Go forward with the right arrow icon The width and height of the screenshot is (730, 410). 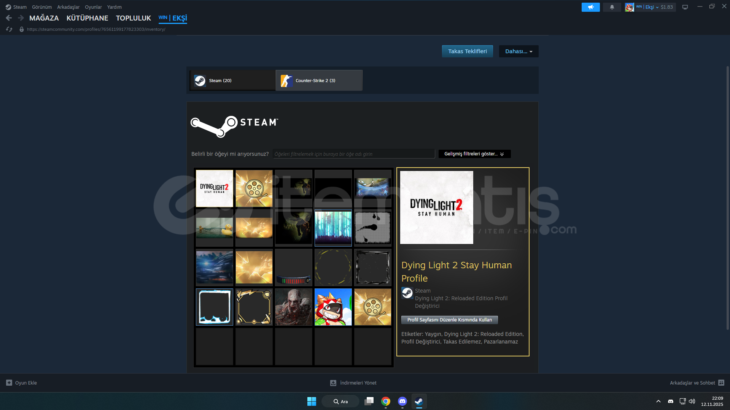pos(21,18)
